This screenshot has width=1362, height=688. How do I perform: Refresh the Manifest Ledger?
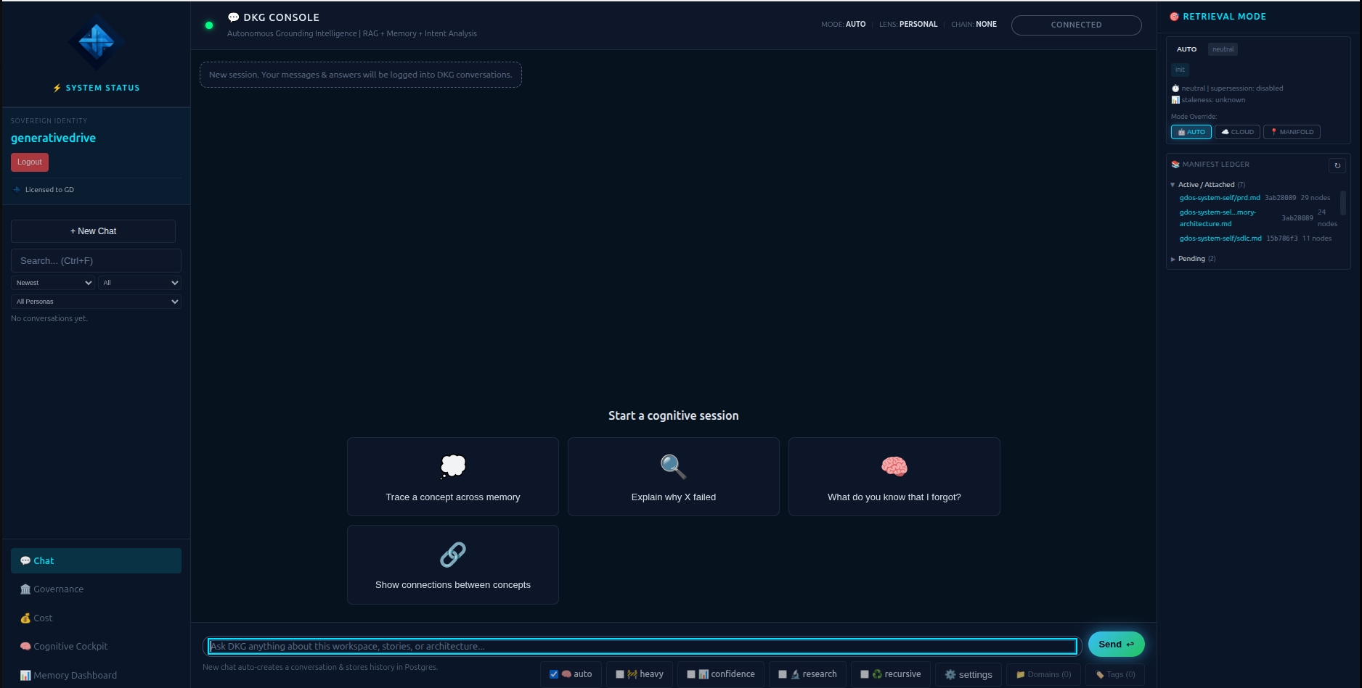tap(1337, 165)
